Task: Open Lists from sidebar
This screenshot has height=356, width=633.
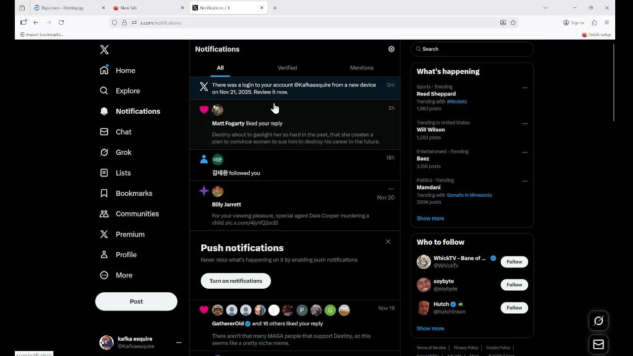Action: pos(115,173)
